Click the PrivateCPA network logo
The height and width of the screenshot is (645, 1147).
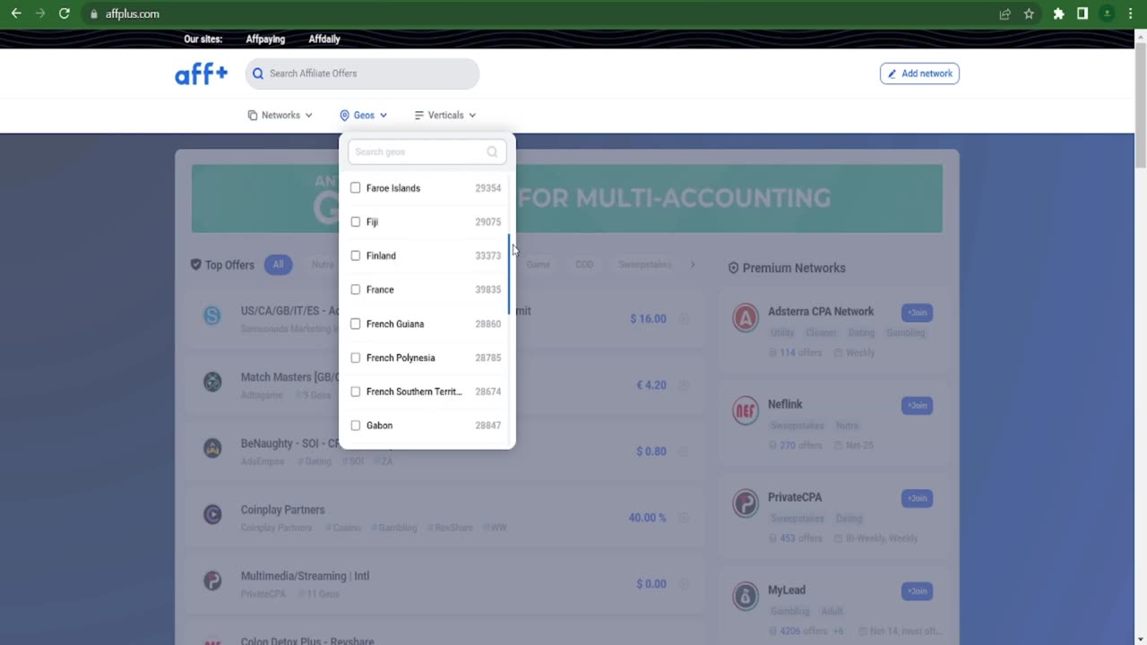click(x=746, y=503)
